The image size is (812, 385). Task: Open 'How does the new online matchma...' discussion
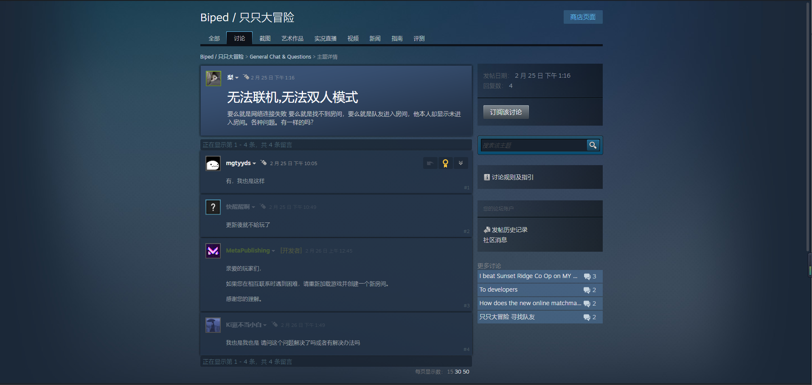(540, 304)
